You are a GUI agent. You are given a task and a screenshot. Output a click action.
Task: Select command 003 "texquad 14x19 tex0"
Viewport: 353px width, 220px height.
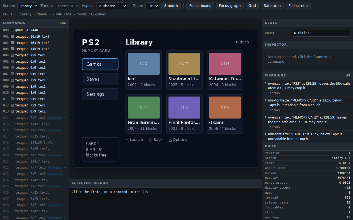(34, 49)
